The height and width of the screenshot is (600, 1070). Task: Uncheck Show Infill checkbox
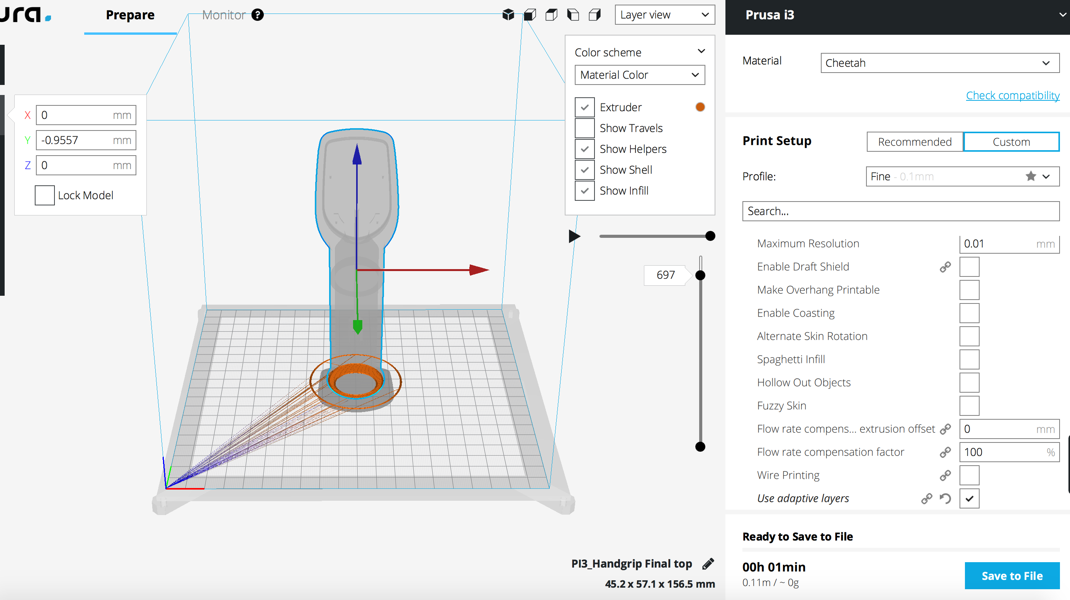584,191
